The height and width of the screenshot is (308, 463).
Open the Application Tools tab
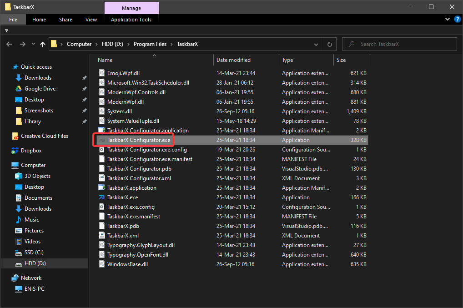(131, 20)
